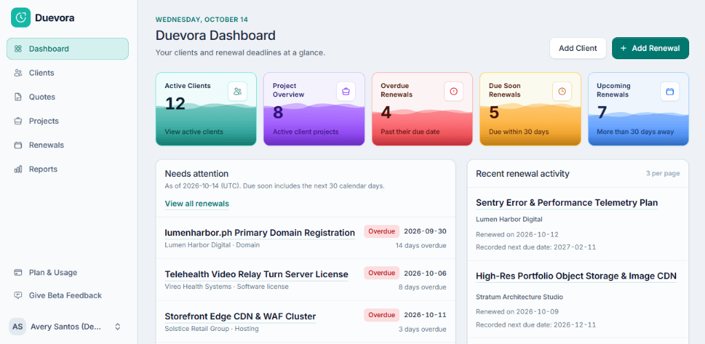Click "Lumen Harbor Digital · Domain" subtitle
The image size is (705, 344).
pos(212,245)
